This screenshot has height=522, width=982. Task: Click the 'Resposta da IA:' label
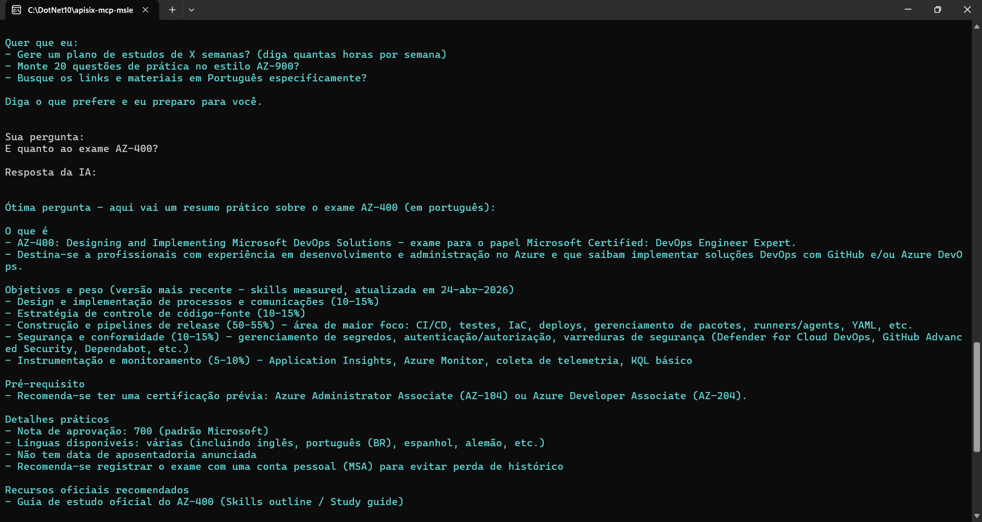coord(51,172)
